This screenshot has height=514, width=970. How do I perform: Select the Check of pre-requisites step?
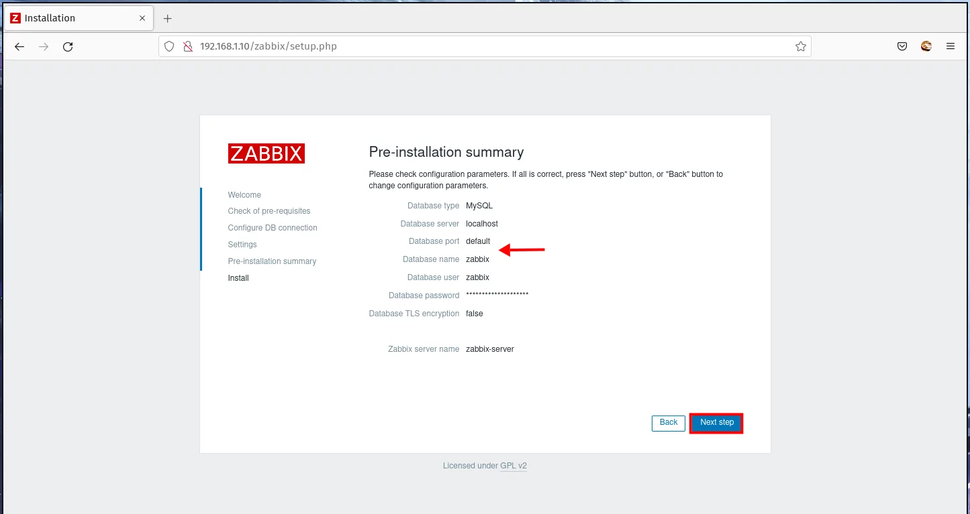tap(269, 211)
